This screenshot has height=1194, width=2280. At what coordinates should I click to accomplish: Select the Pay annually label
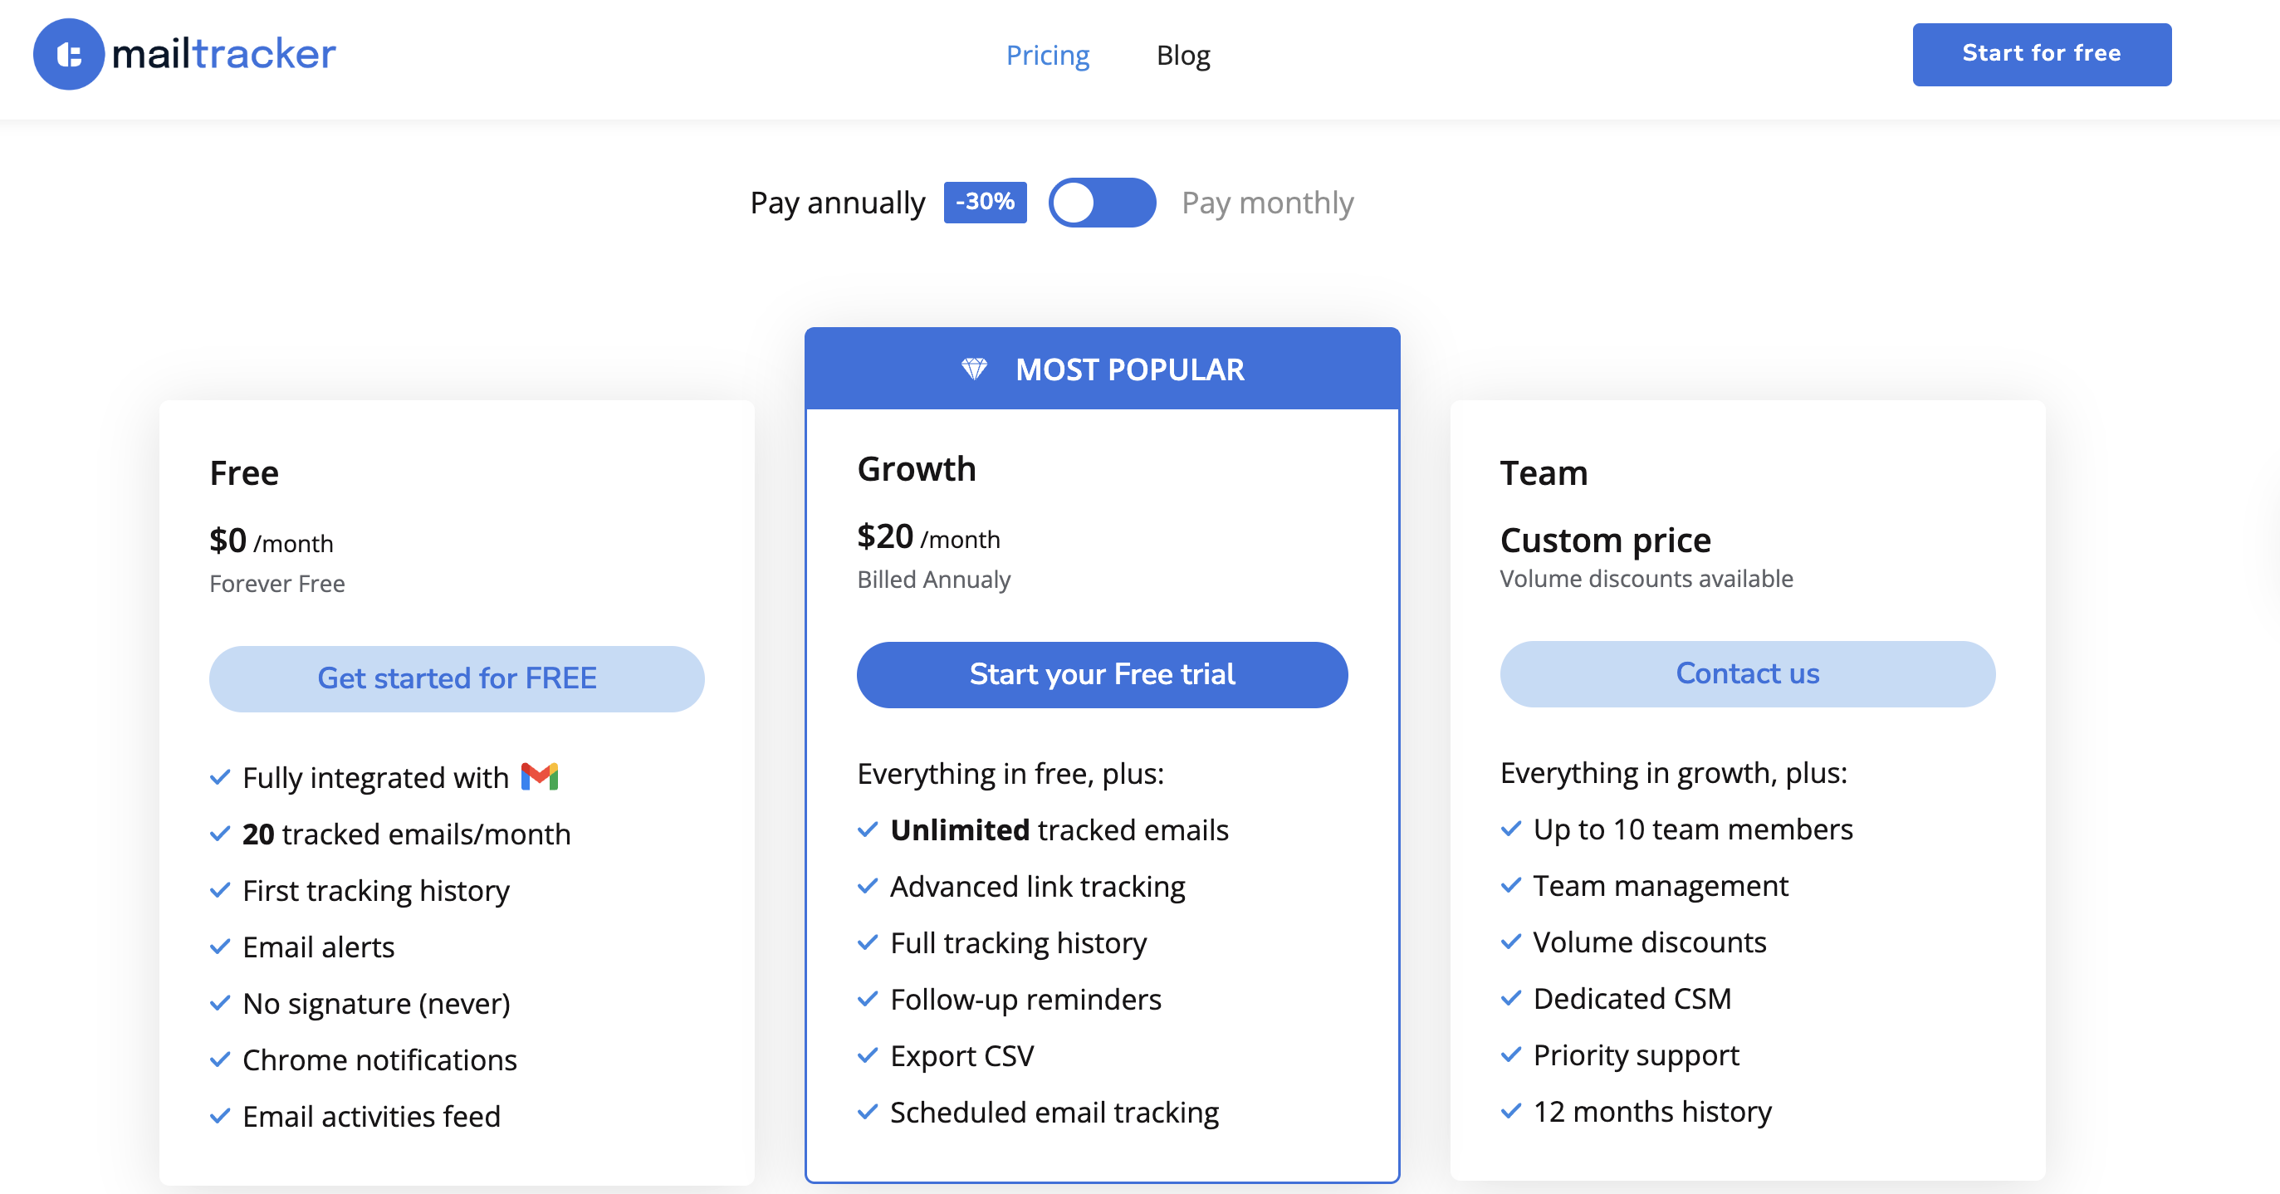pyautogui.click(x=836, y=203)
